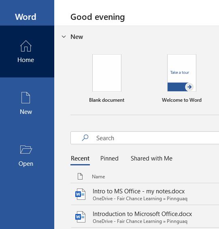
Task: Select the Recent tab
Action: coord(80,158)
